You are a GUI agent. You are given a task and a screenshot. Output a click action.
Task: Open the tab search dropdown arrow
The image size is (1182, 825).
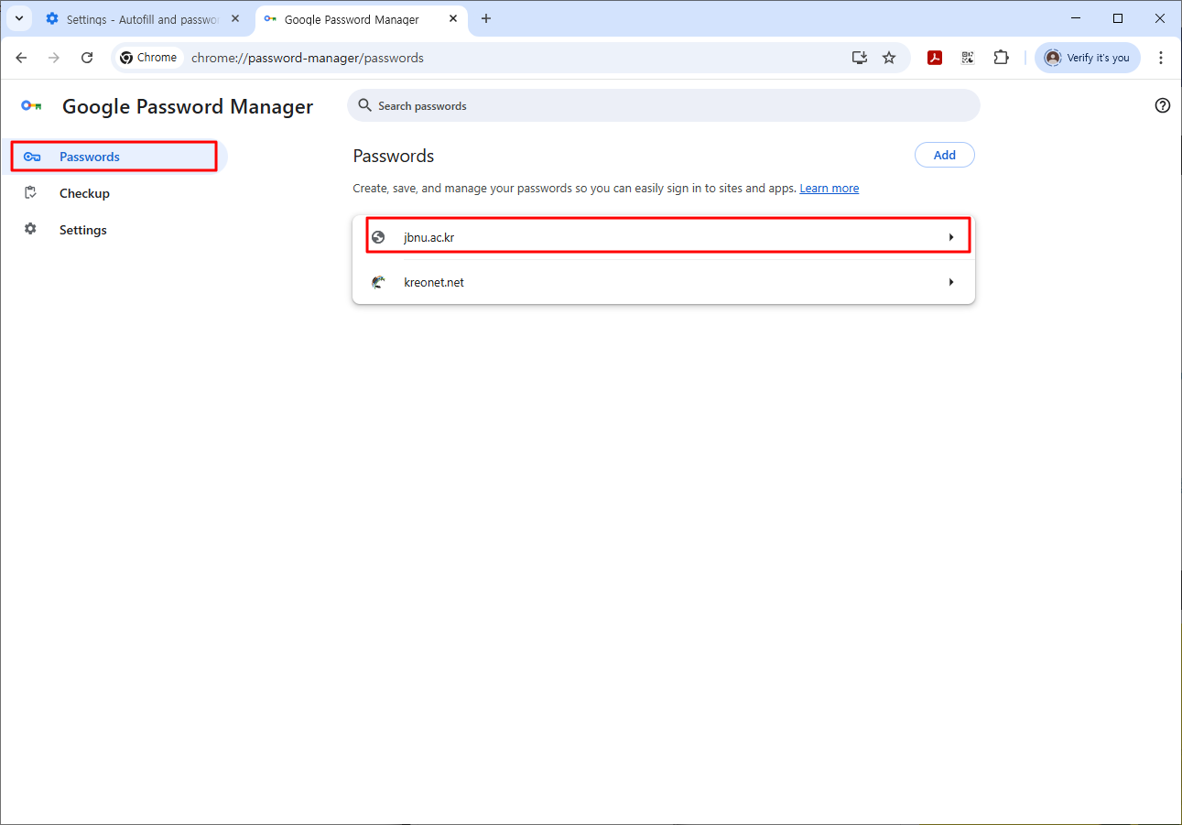18,18
